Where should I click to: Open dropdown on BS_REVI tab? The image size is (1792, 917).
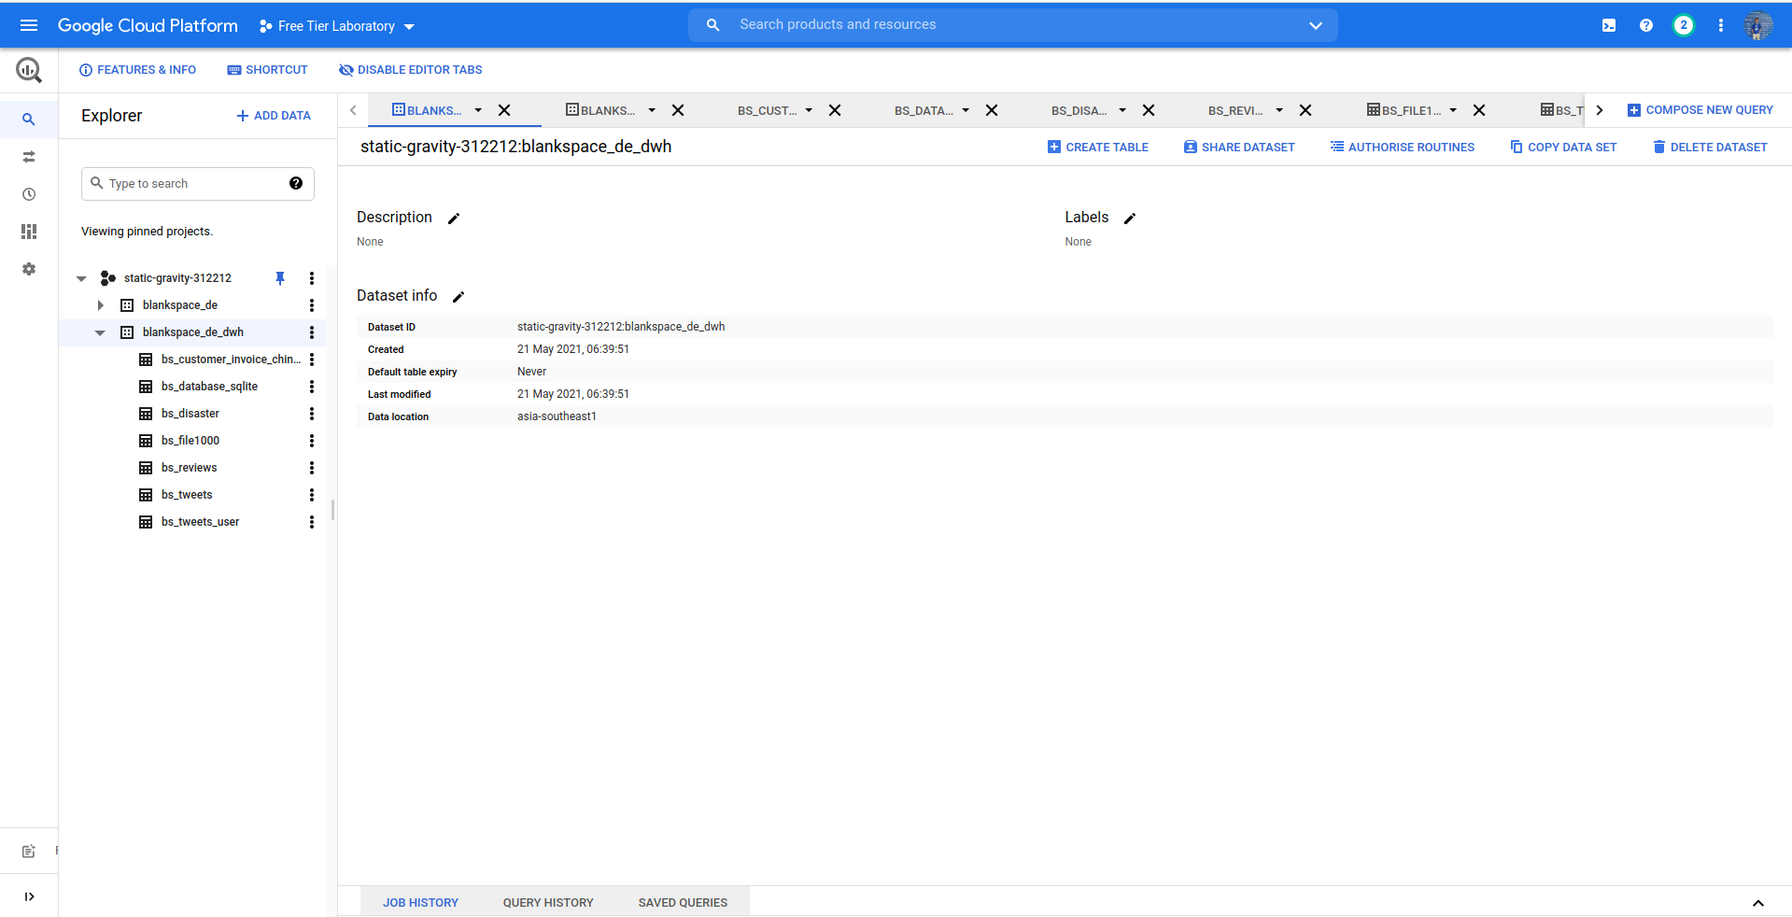point(1279,110)
